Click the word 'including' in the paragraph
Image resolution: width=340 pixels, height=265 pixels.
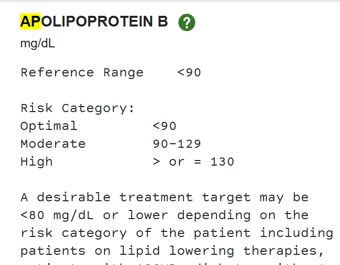(297, 233)
